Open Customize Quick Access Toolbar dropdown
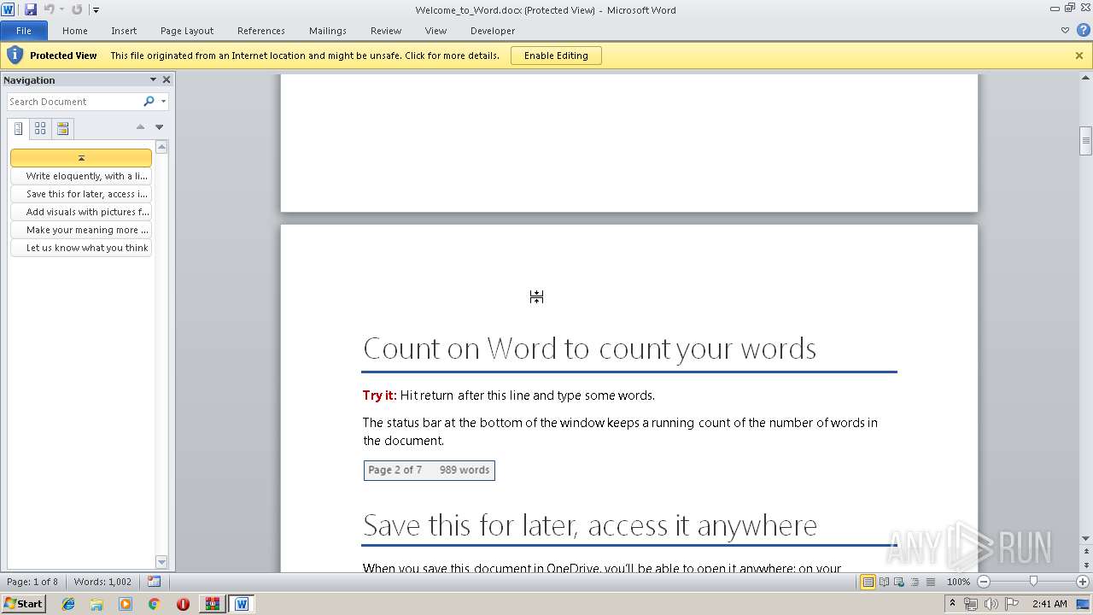This screenshot has width=1093, height=615. point(96,10)
